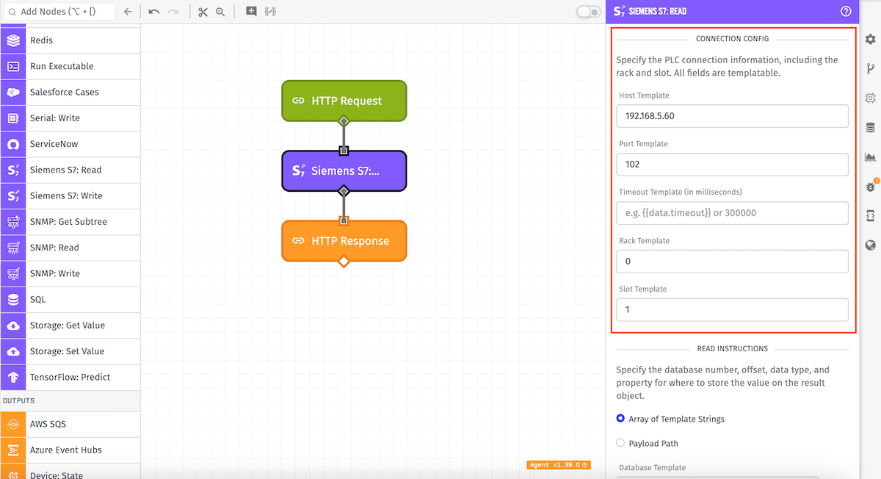The height and width of the screenshot is (479, 881).
Task: Click the add note icon
Action: click(251, 12)
